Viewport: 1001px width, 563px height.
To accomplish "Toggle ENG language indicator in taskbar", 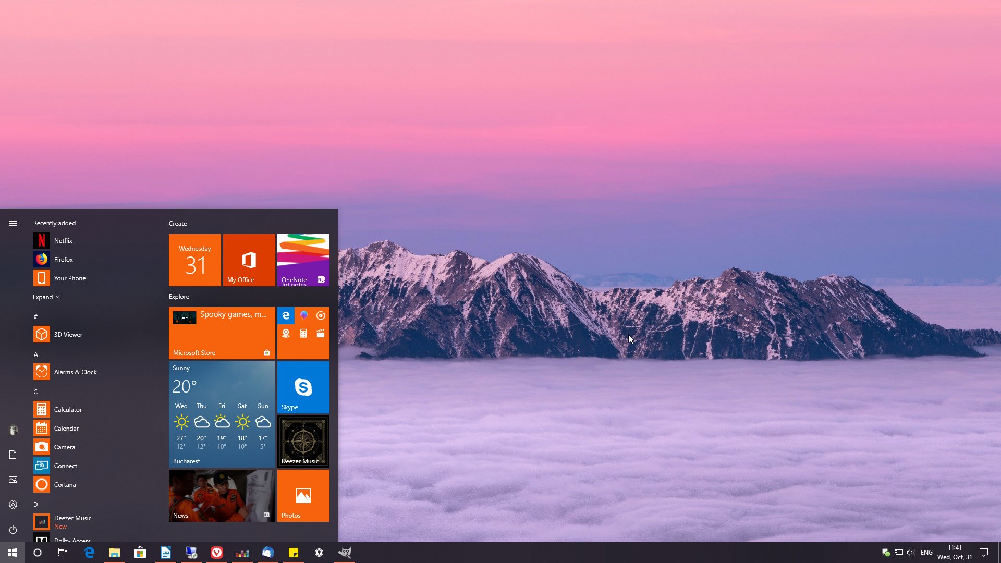I will click(x=927, y=552).
